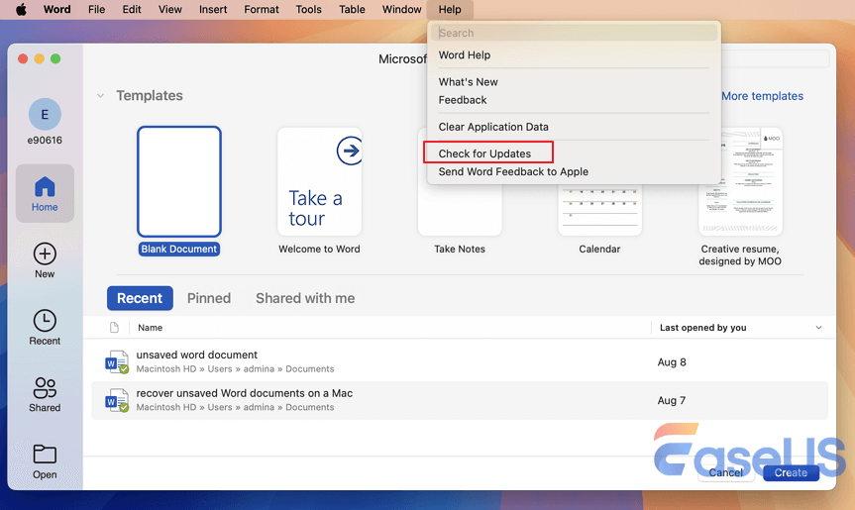855x510 pixels.
Task: Select Check for Updates in Help menu
Action: [x=485, y=153]
